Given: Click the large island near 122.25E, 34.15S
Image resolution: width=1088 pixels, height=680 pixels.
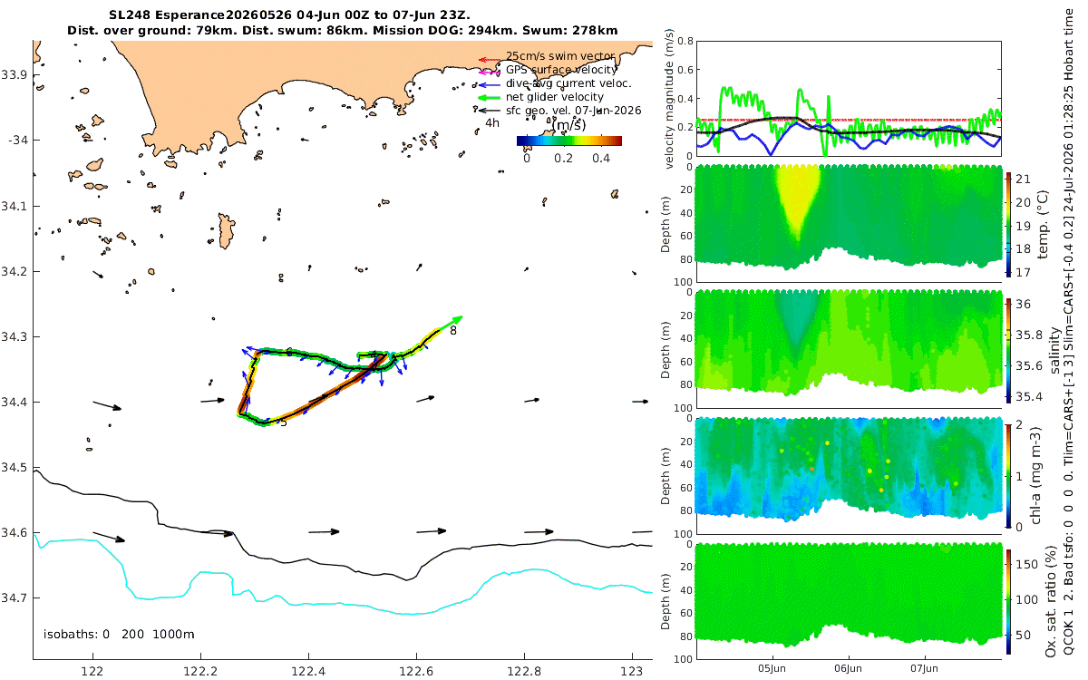Looking at the screenshot, I should [226, 230].
